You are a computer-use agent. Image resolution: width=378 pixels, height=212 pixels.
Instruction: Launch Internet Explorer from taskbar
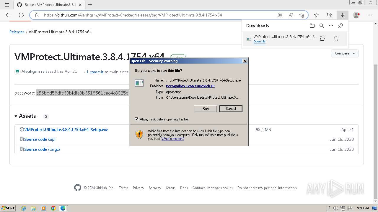click(x=23, y=208)
